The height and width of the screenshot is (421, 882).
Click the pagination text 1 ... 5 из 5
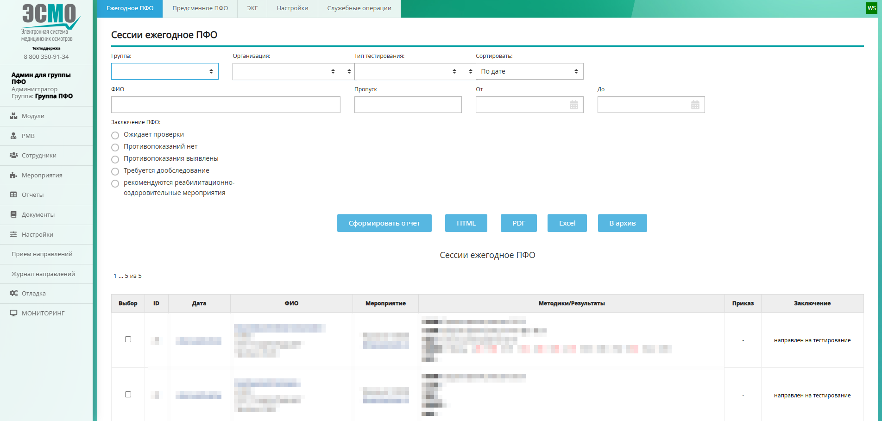127,276
